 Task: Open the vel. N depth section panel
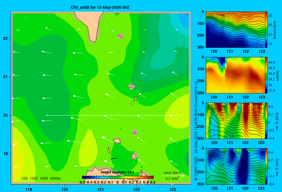point(235,121)
